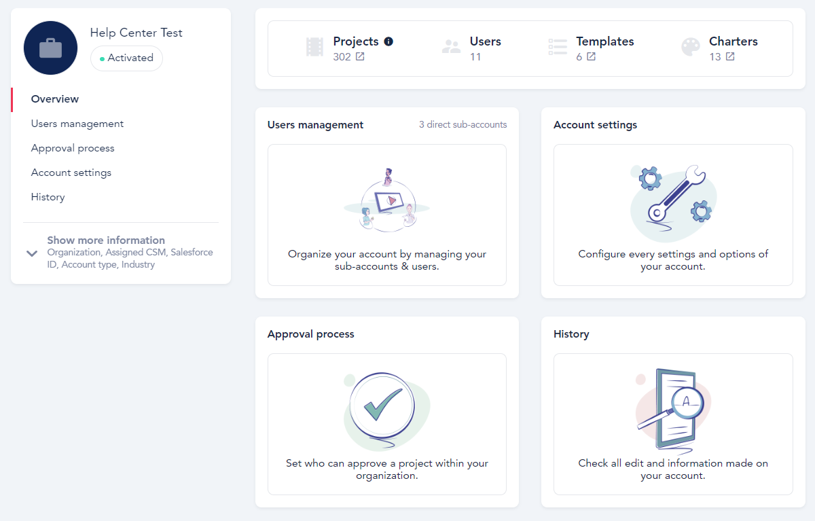Click the Templates list icon
The width and height of the screenshot is (815, 521).
coord(558,47)
